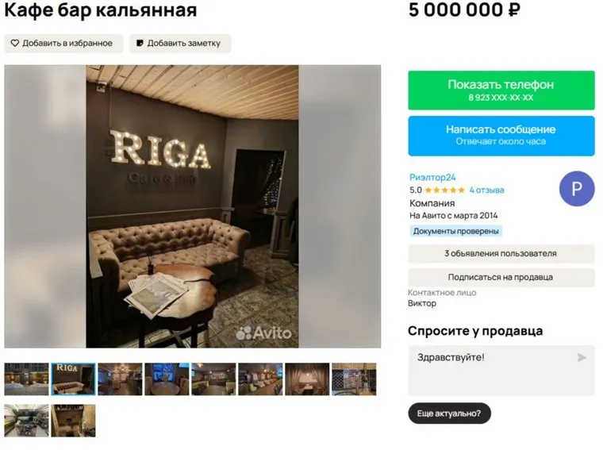Click the send arrow in the message box
The image size is (603, 450).
(x=582, y=358)
